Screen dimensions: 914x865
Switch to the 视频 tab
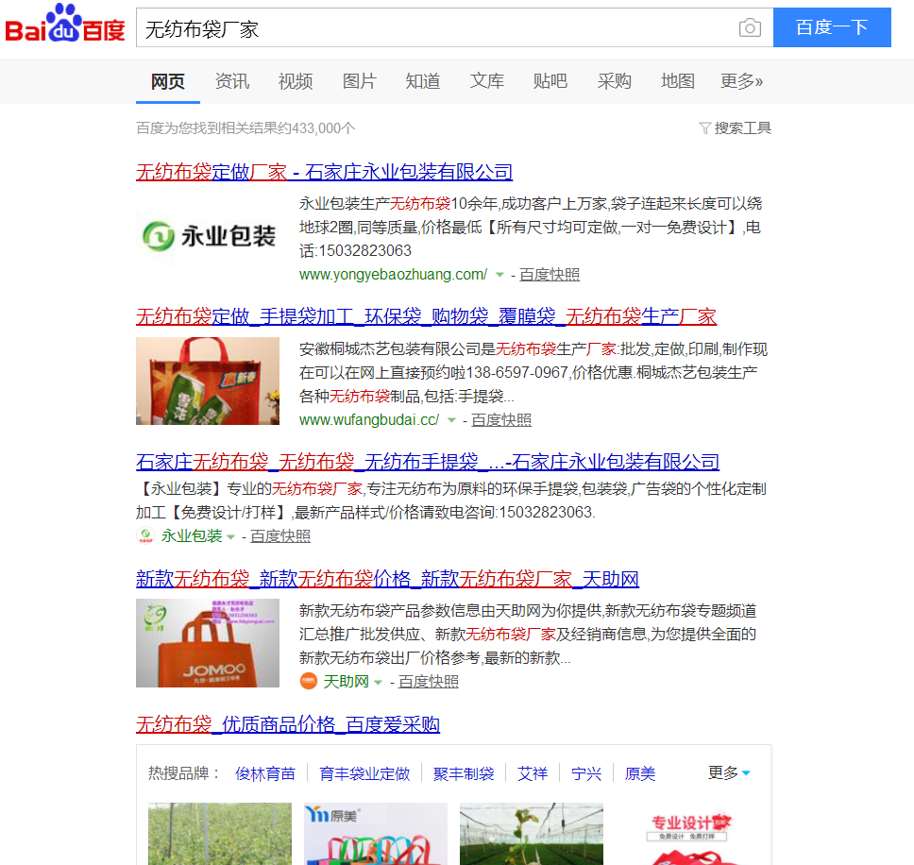tap(296, 81)
